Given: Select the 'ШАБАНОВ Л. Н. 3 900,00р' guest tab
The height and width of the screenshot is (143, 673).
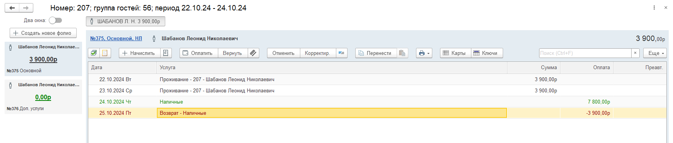Looking at the screenshot, I should coord(125,21).
